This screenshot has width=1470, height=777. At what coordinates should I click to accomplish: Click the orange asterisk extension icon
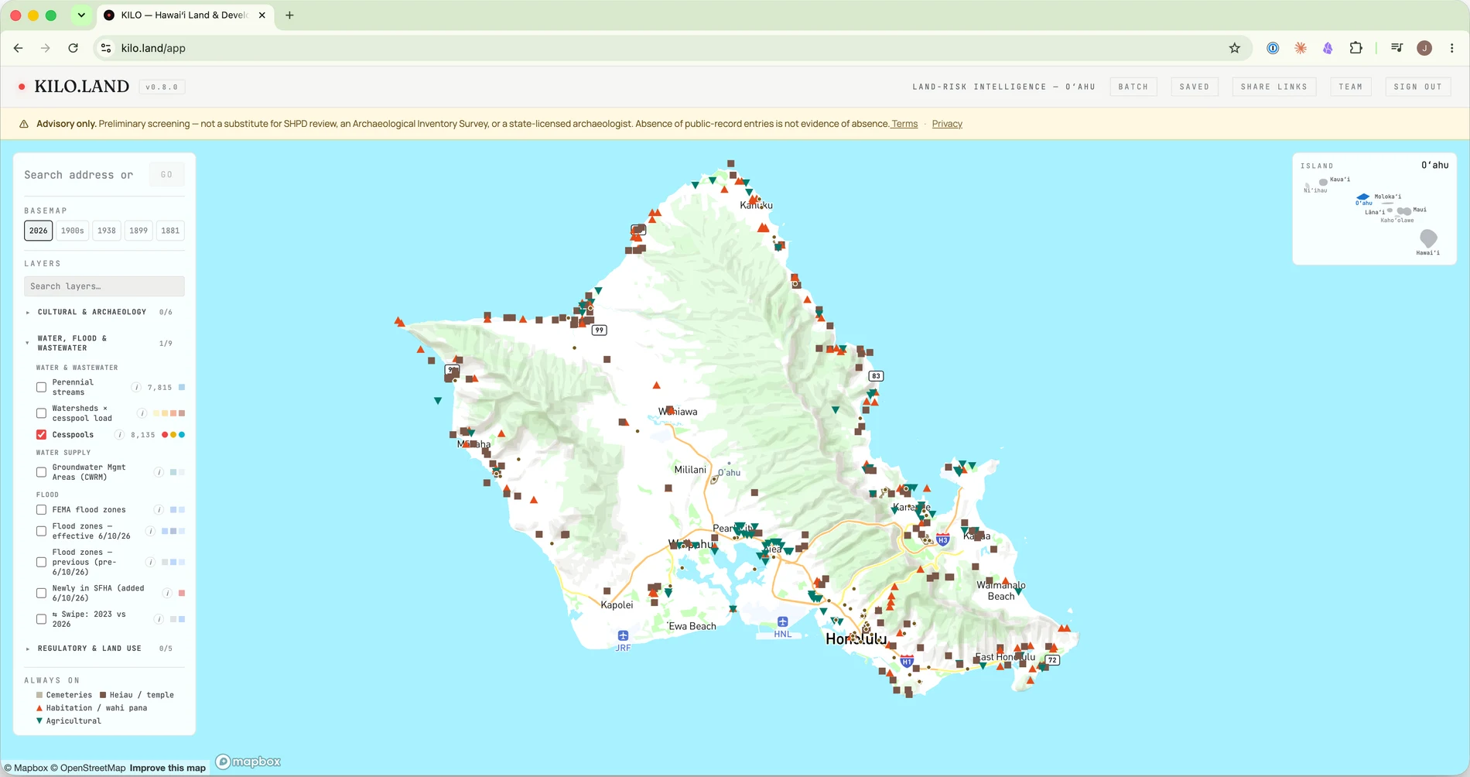pos(1301,48)
